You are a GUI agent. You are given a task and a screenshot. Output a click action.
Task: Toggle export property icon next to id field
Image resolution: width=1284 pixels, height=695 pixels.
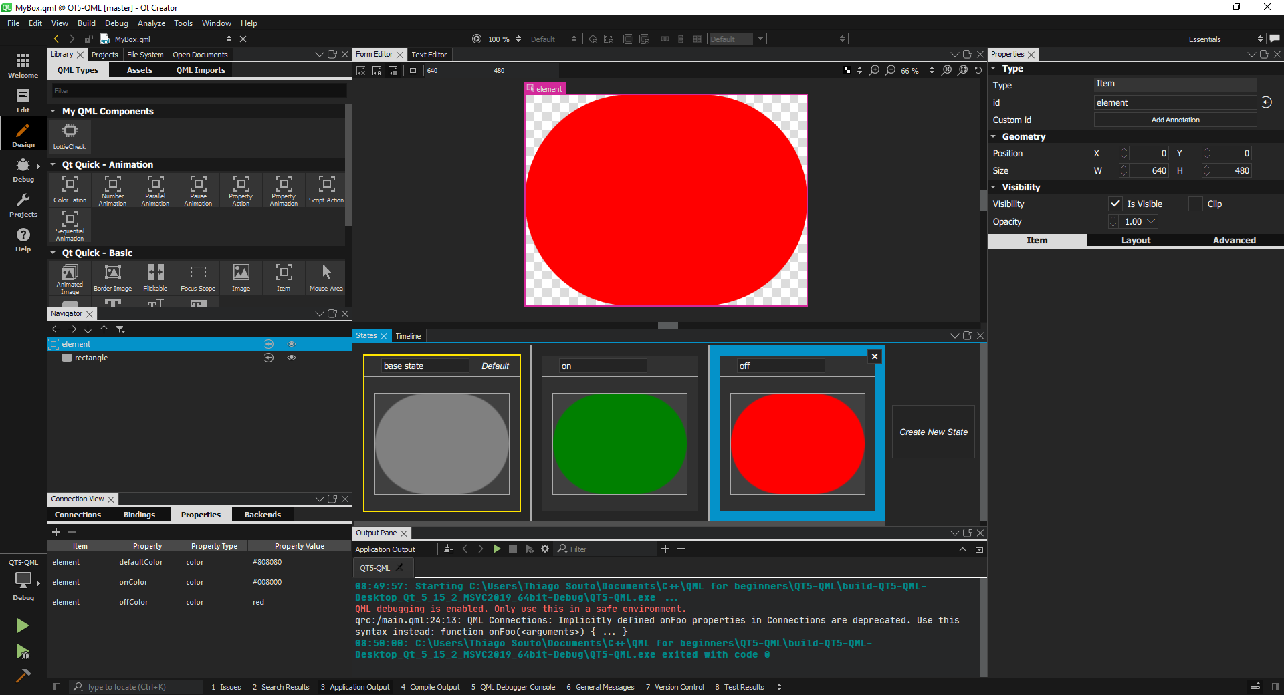1267,102
